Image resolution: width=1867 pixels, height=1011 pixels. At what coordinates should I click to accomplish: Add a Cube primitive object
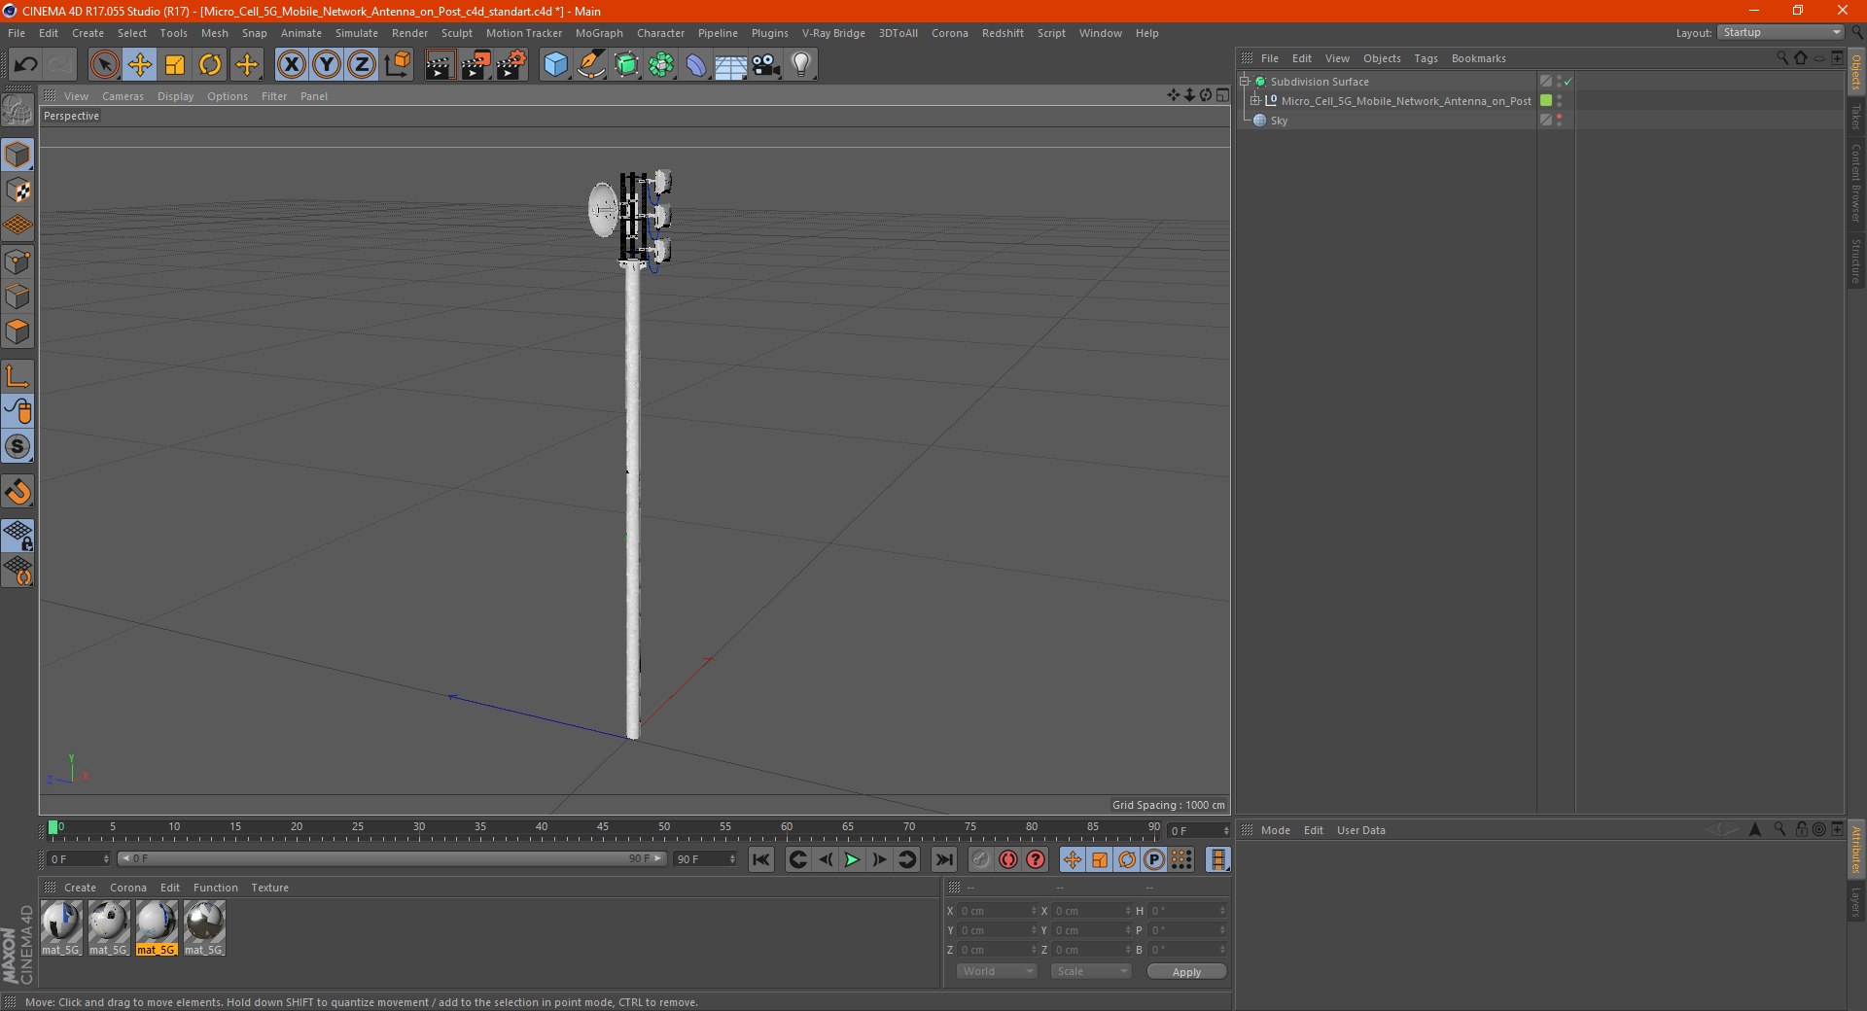555,65
